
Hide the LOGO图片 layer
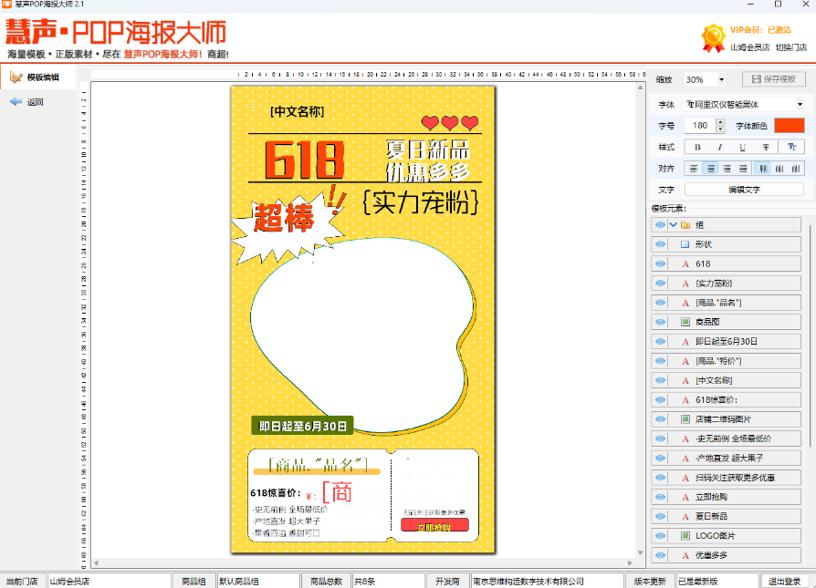pos(661,536)
